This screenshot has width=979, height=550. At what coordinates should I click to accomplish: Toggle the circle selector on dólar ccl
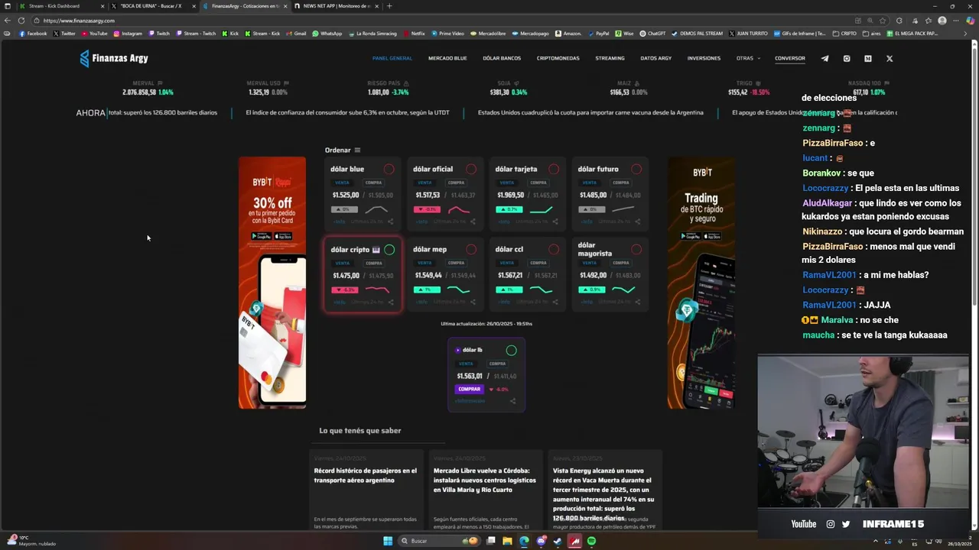pyautogui.click(x=554, y=249)
